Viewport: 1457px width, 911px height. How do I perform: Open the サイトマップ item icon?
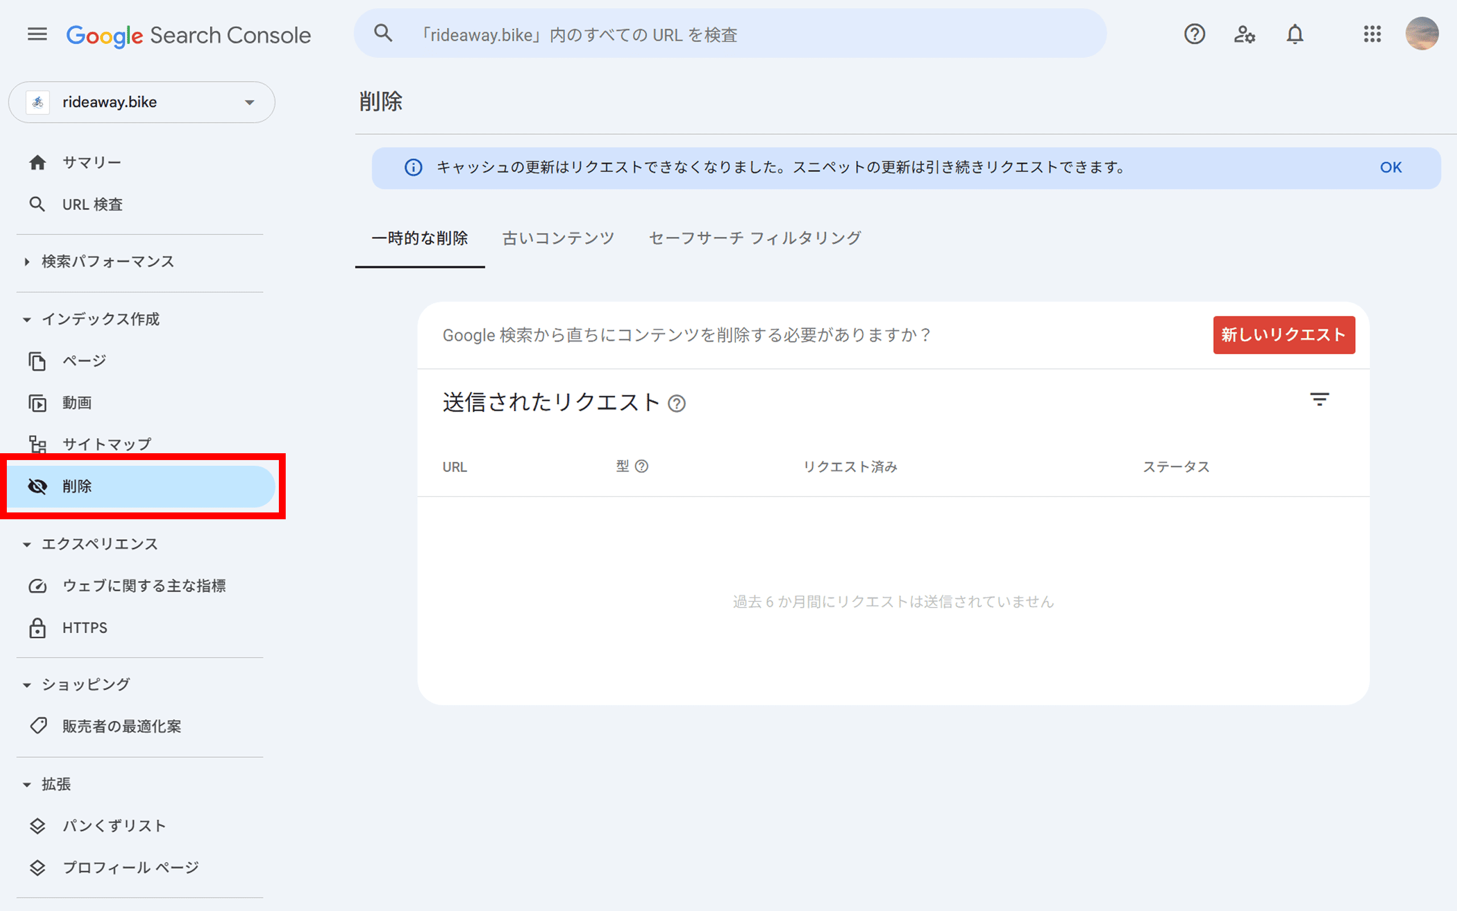coord(38,445)
